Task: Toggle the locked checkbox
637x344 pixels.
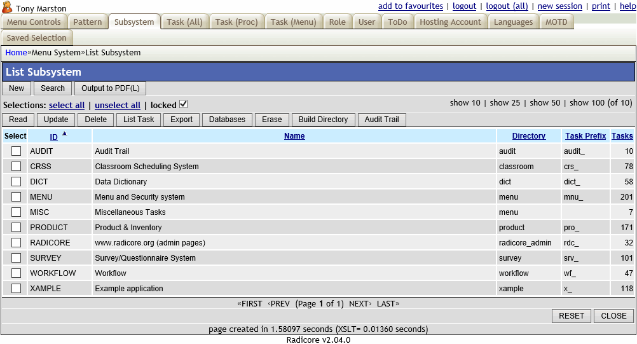Action: click(x=184, y=104)
